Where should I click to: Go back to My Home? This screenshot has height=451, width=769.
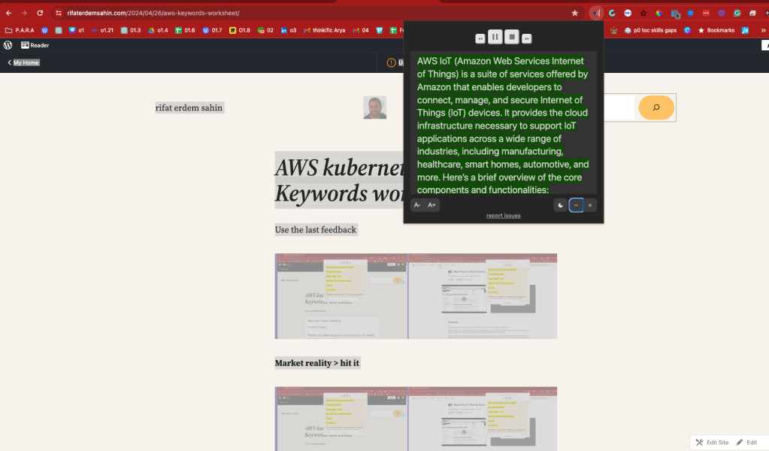23,62
